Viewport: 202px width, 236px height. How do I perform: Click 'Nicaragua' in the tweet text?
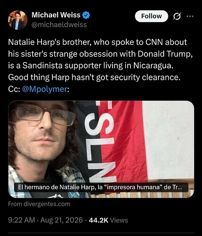(x=153, y=66)
